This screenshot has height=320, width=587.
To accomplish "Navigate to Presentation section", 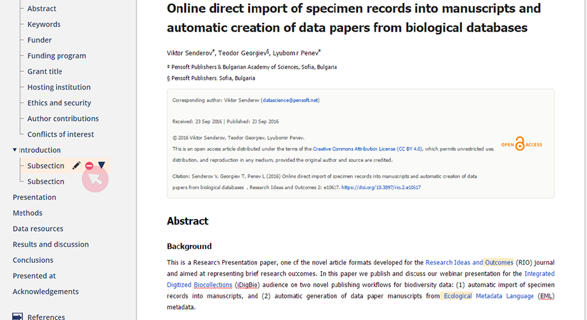I will click(x=34, y=197).
